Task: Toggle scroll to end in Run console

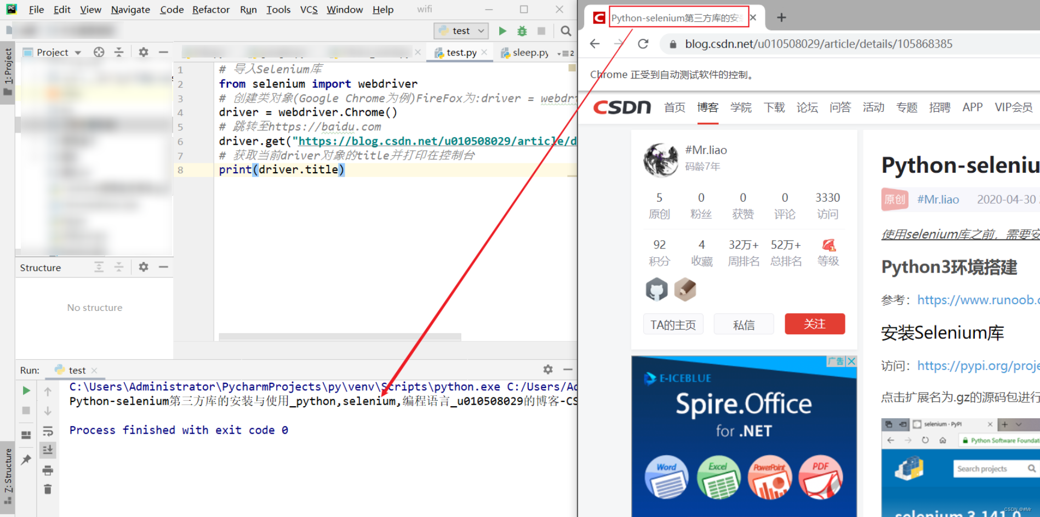Action: pos(48,450)
